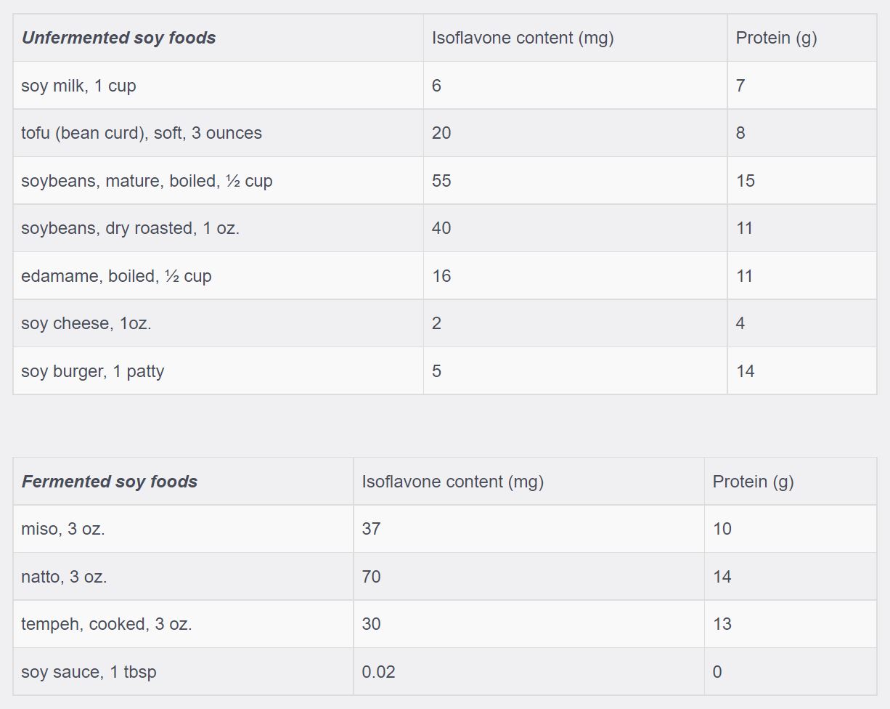Click the "Unfermented soy foods" table header

click(119, 38)
